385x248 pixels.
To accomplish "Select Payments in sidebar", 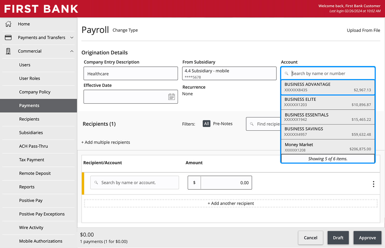I will click(x=38, y=106).
